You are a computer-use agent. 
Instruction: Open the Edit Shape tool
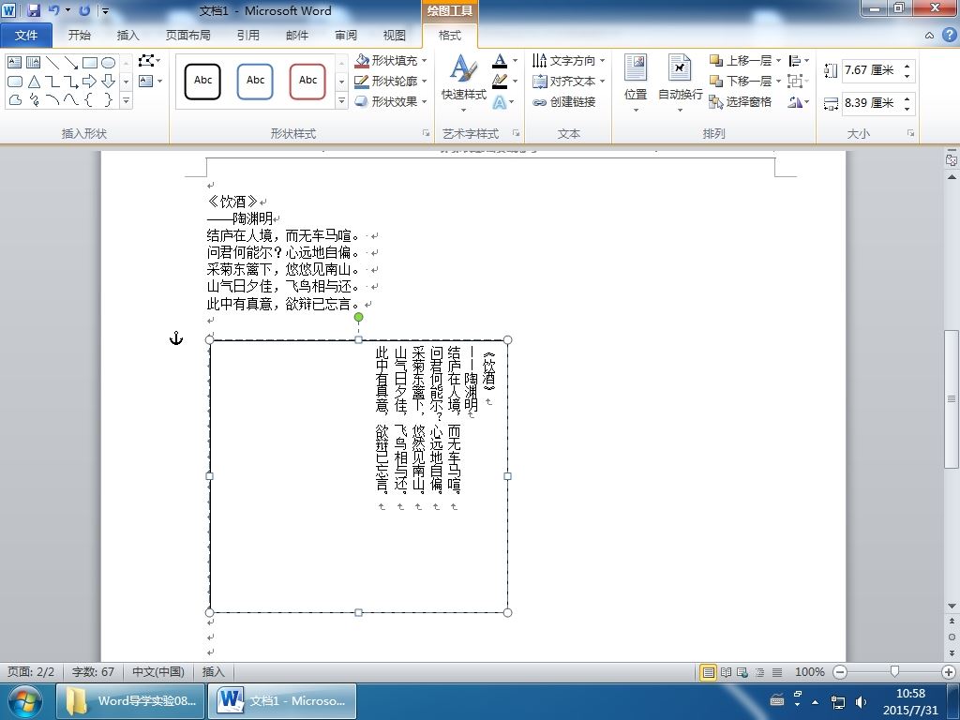149,61
